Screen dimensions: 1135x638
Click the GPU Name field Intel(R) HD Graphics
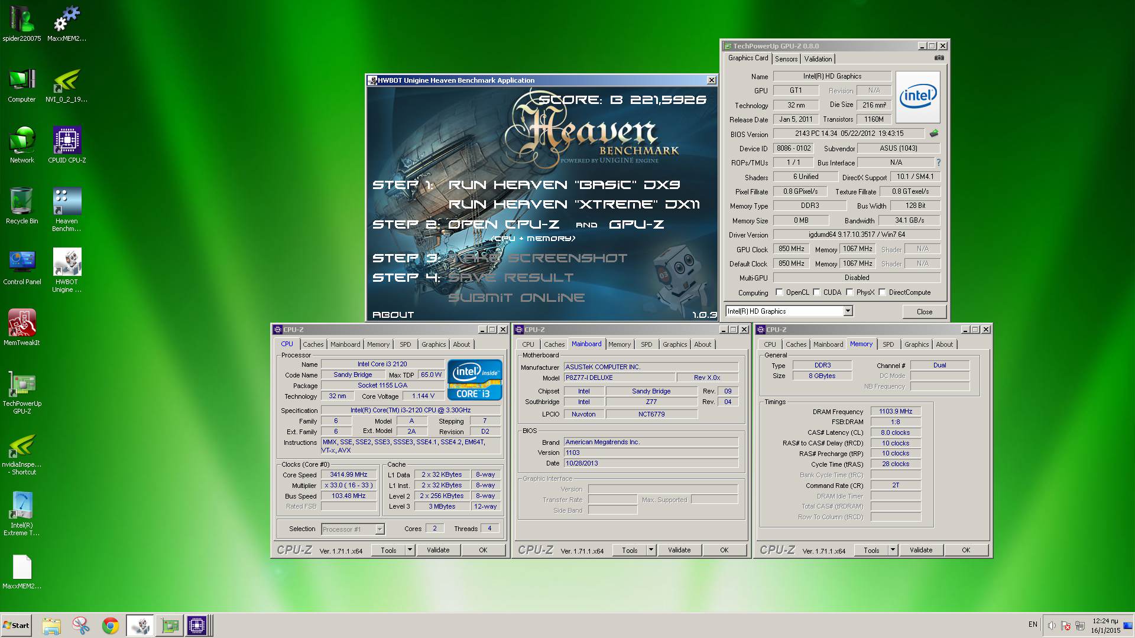pos(832,76)
